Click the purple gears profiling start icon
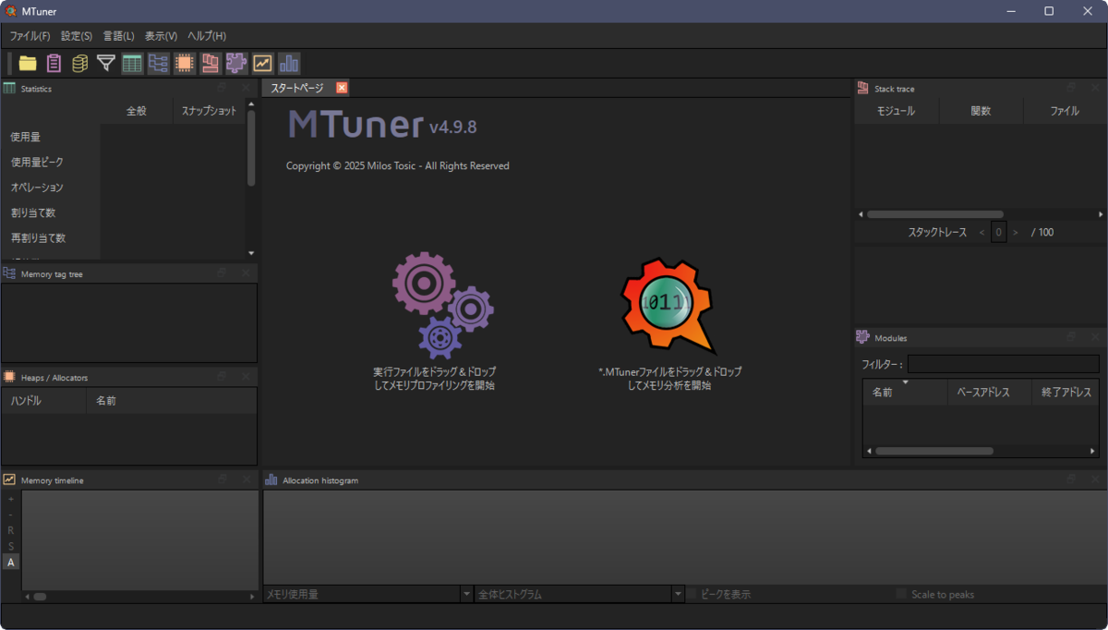Image resolution: width=1108 pixels, height=630 pixels. coord(443,307)
